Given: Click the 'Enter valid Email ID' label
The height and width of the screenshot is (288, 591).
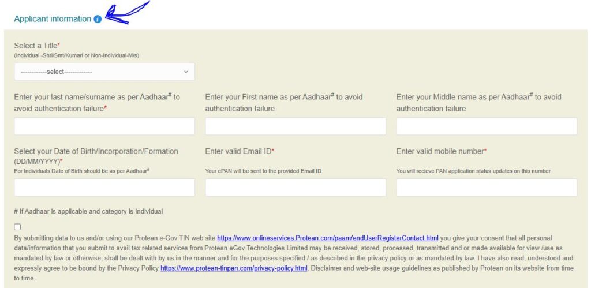Looking at the screenshot, I should [x=239, y=151].
